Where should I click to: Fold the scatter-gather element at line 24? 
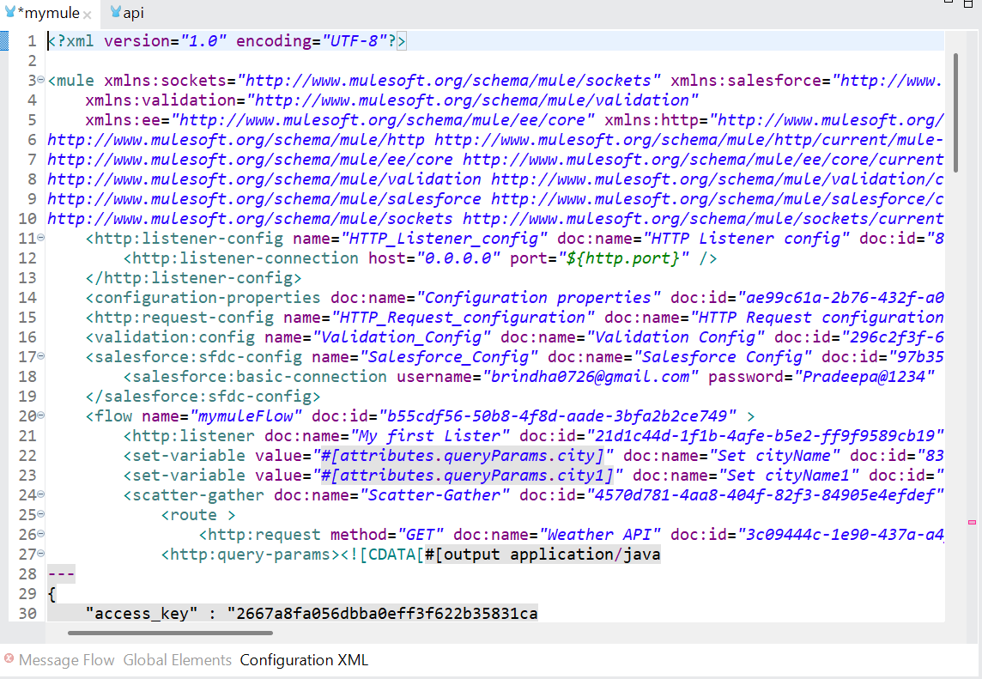[x=41, y=495]
